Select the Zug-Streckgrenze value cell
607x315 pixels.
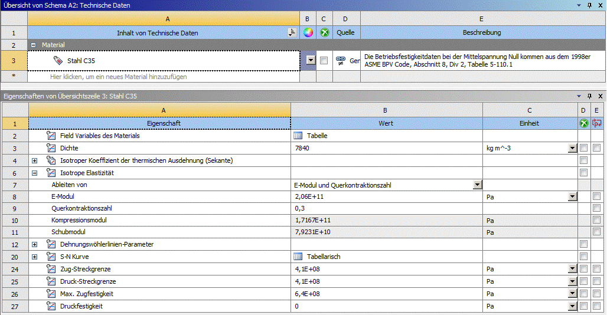coord(386,269)
